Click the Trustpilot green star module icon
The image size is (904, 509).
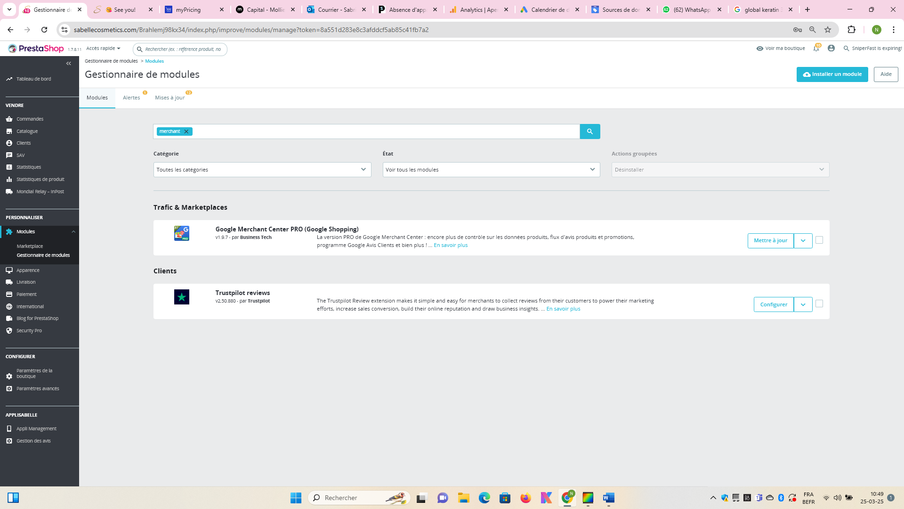(x=182, y=297)
